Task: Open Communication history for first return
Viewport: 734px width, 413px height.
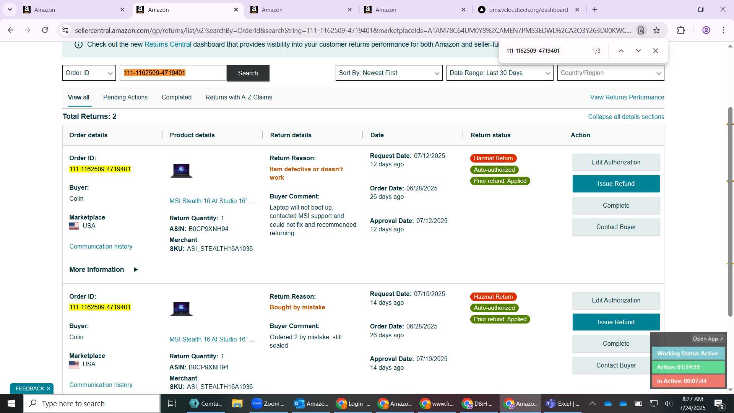Action: click(x=101, y=247)
